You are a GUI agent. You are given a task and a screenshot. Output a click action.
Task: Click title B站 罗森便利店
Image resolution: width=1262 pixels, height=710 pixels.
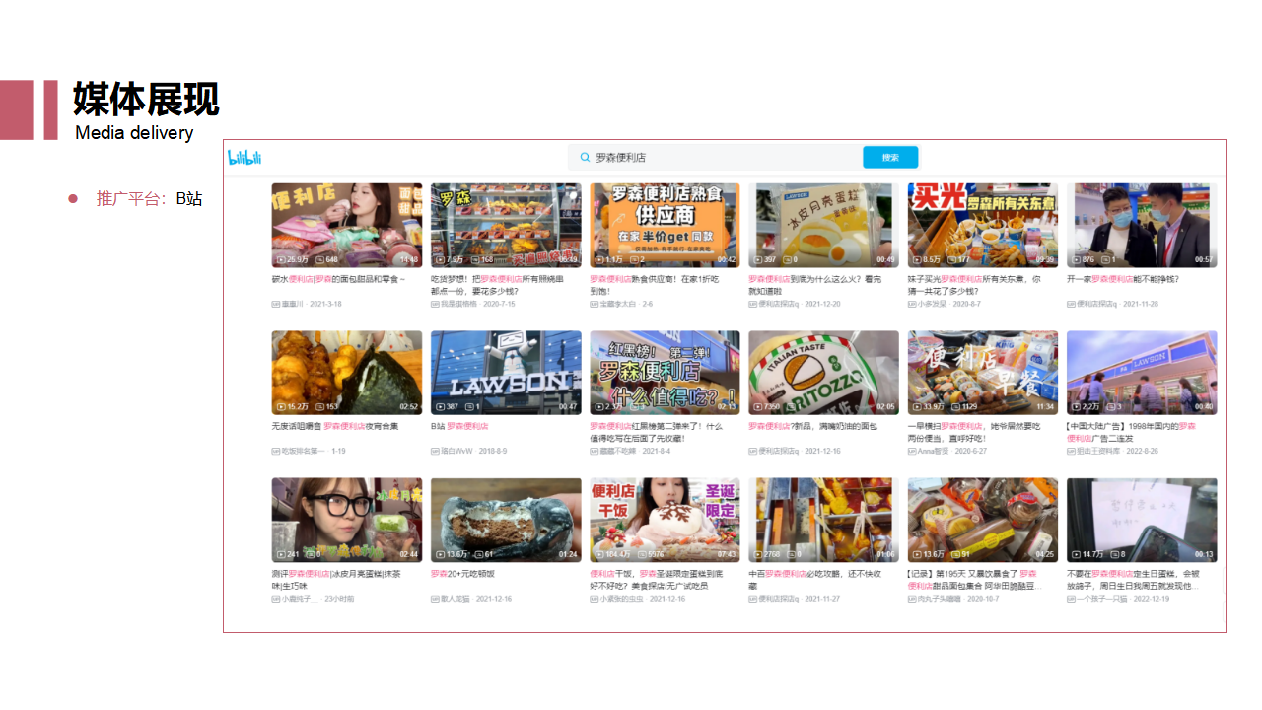coord(459,426)
